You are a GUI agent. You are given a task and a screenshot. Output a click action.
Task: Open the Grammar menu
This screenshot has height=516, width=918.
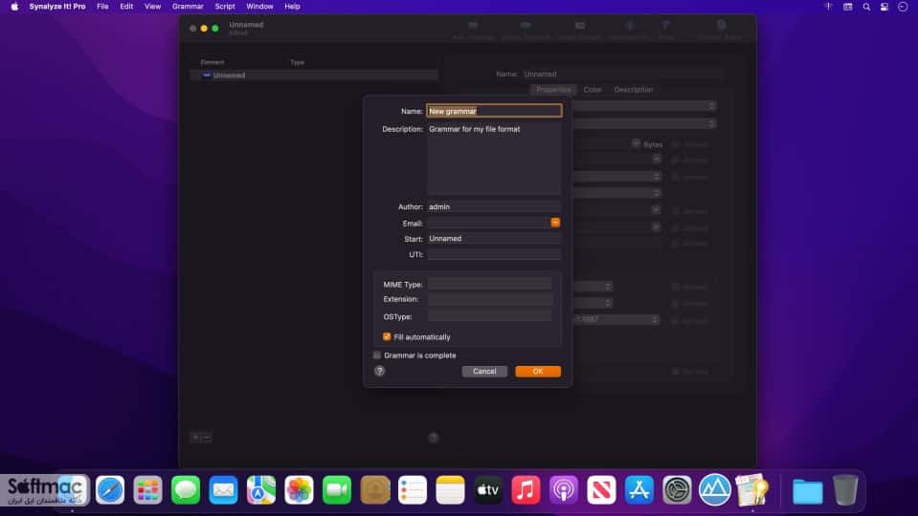coord(188,7)
